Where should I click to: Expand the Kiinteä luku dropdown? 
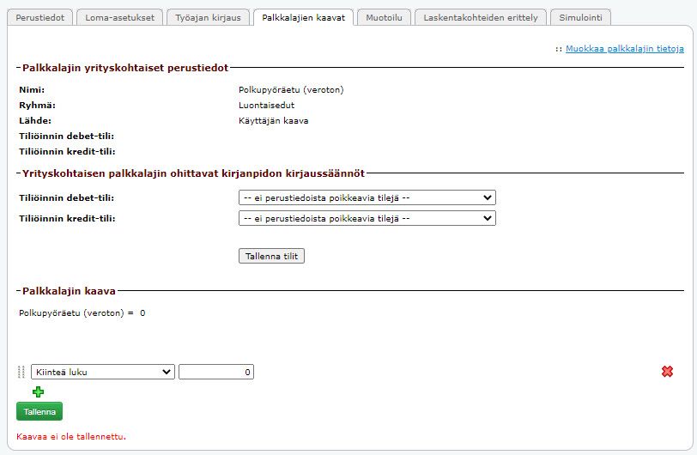[x=103, y=372]
